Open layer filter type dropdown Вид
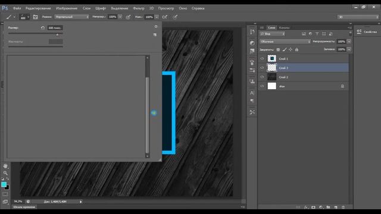The height and width of the screenshot is (214, 381). click(273, 34)
